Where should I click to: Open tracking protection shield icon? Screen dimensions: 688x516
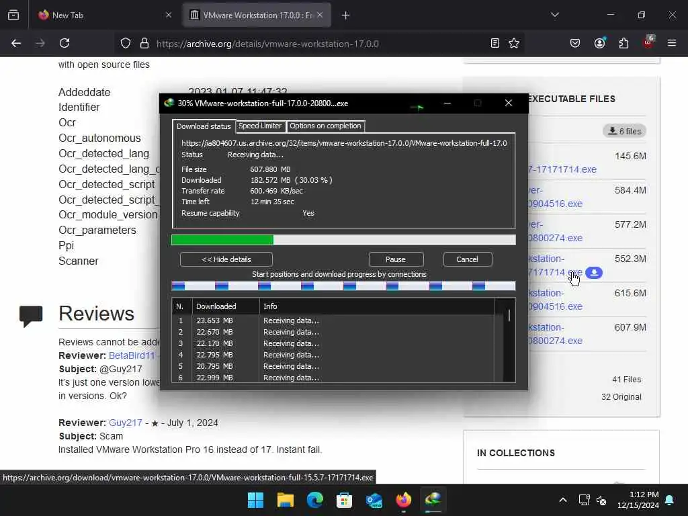click(x=126, y=44)
